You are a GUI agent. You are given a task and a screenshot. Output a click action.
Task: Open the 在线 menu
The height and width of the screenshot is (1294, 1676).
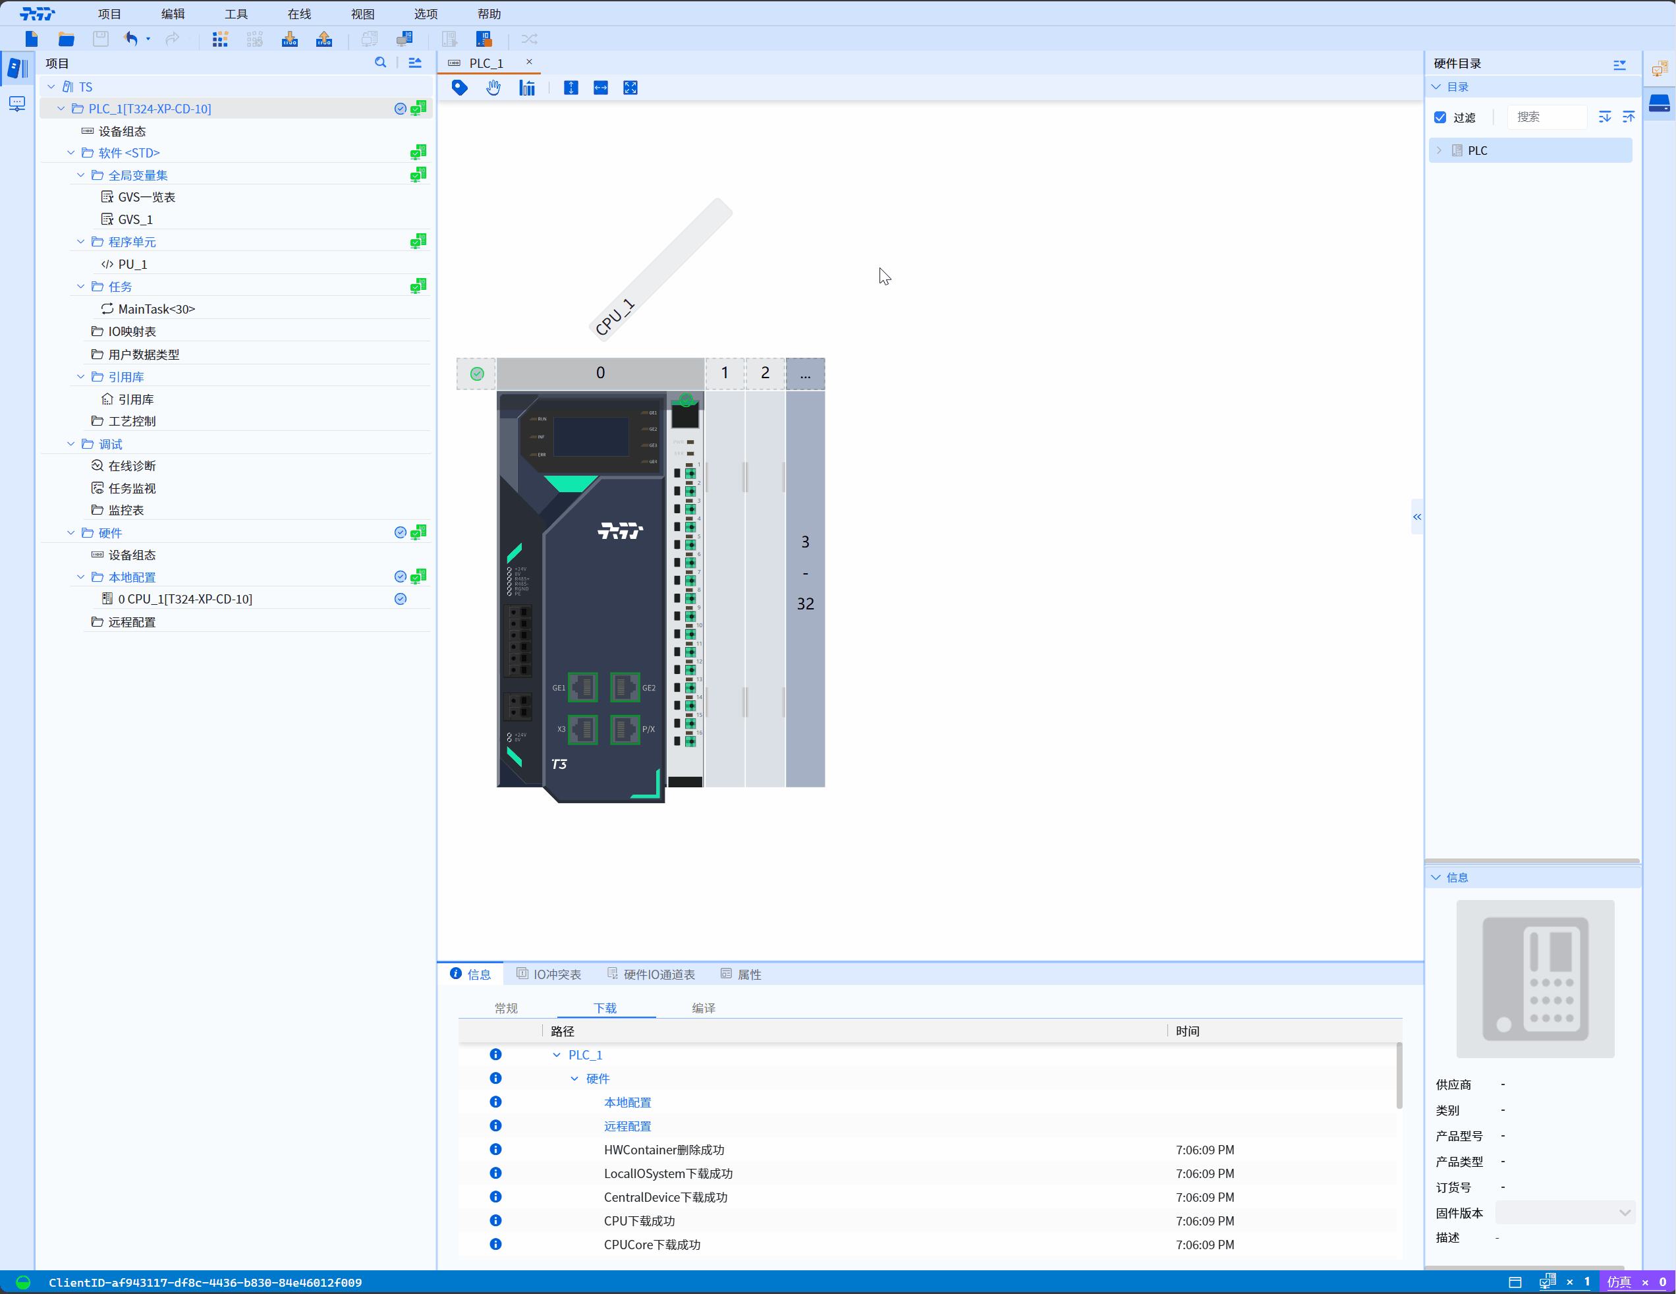point(299,14)
